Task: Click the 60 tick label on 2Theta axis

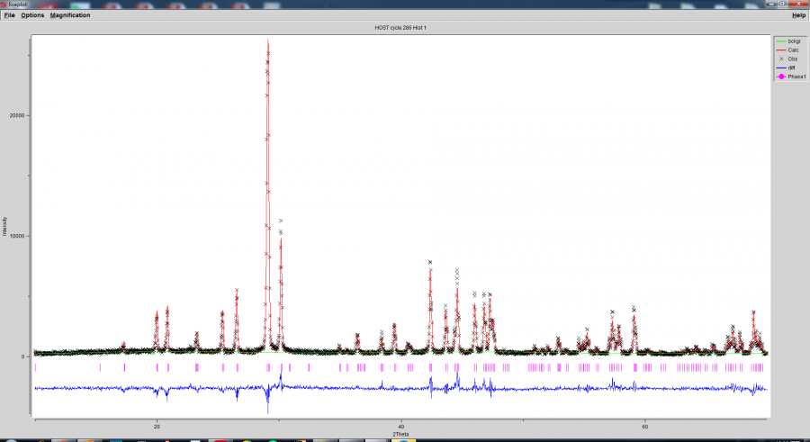Action: [x=644, y=425]
